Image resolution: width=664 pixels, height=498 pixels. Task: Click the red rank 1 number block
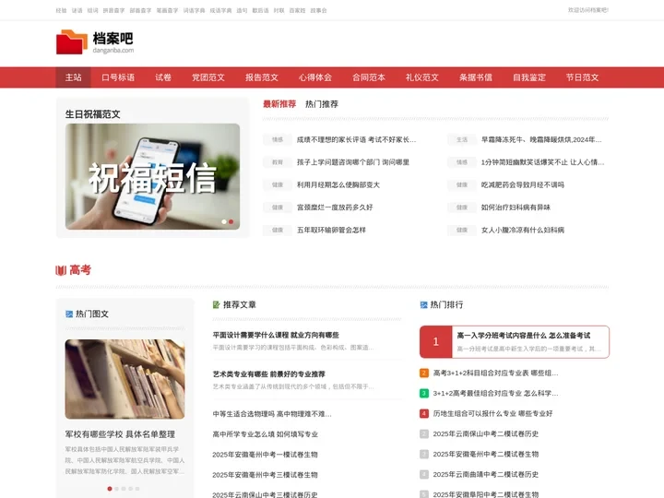[x=435, y=342]
